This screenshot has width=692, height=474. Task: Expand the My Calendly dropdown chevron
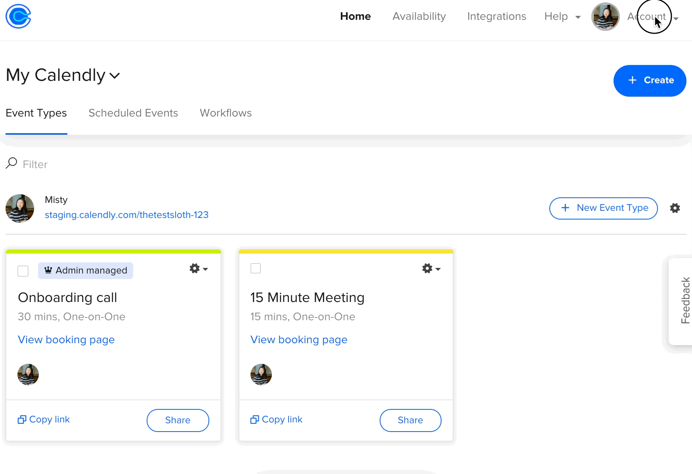pyautogui.click(x=115, y=75)
